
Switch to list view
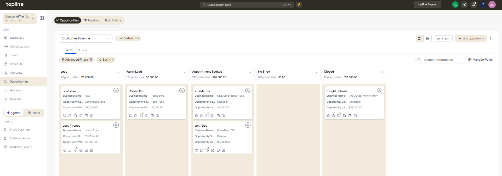pos(427,38)
